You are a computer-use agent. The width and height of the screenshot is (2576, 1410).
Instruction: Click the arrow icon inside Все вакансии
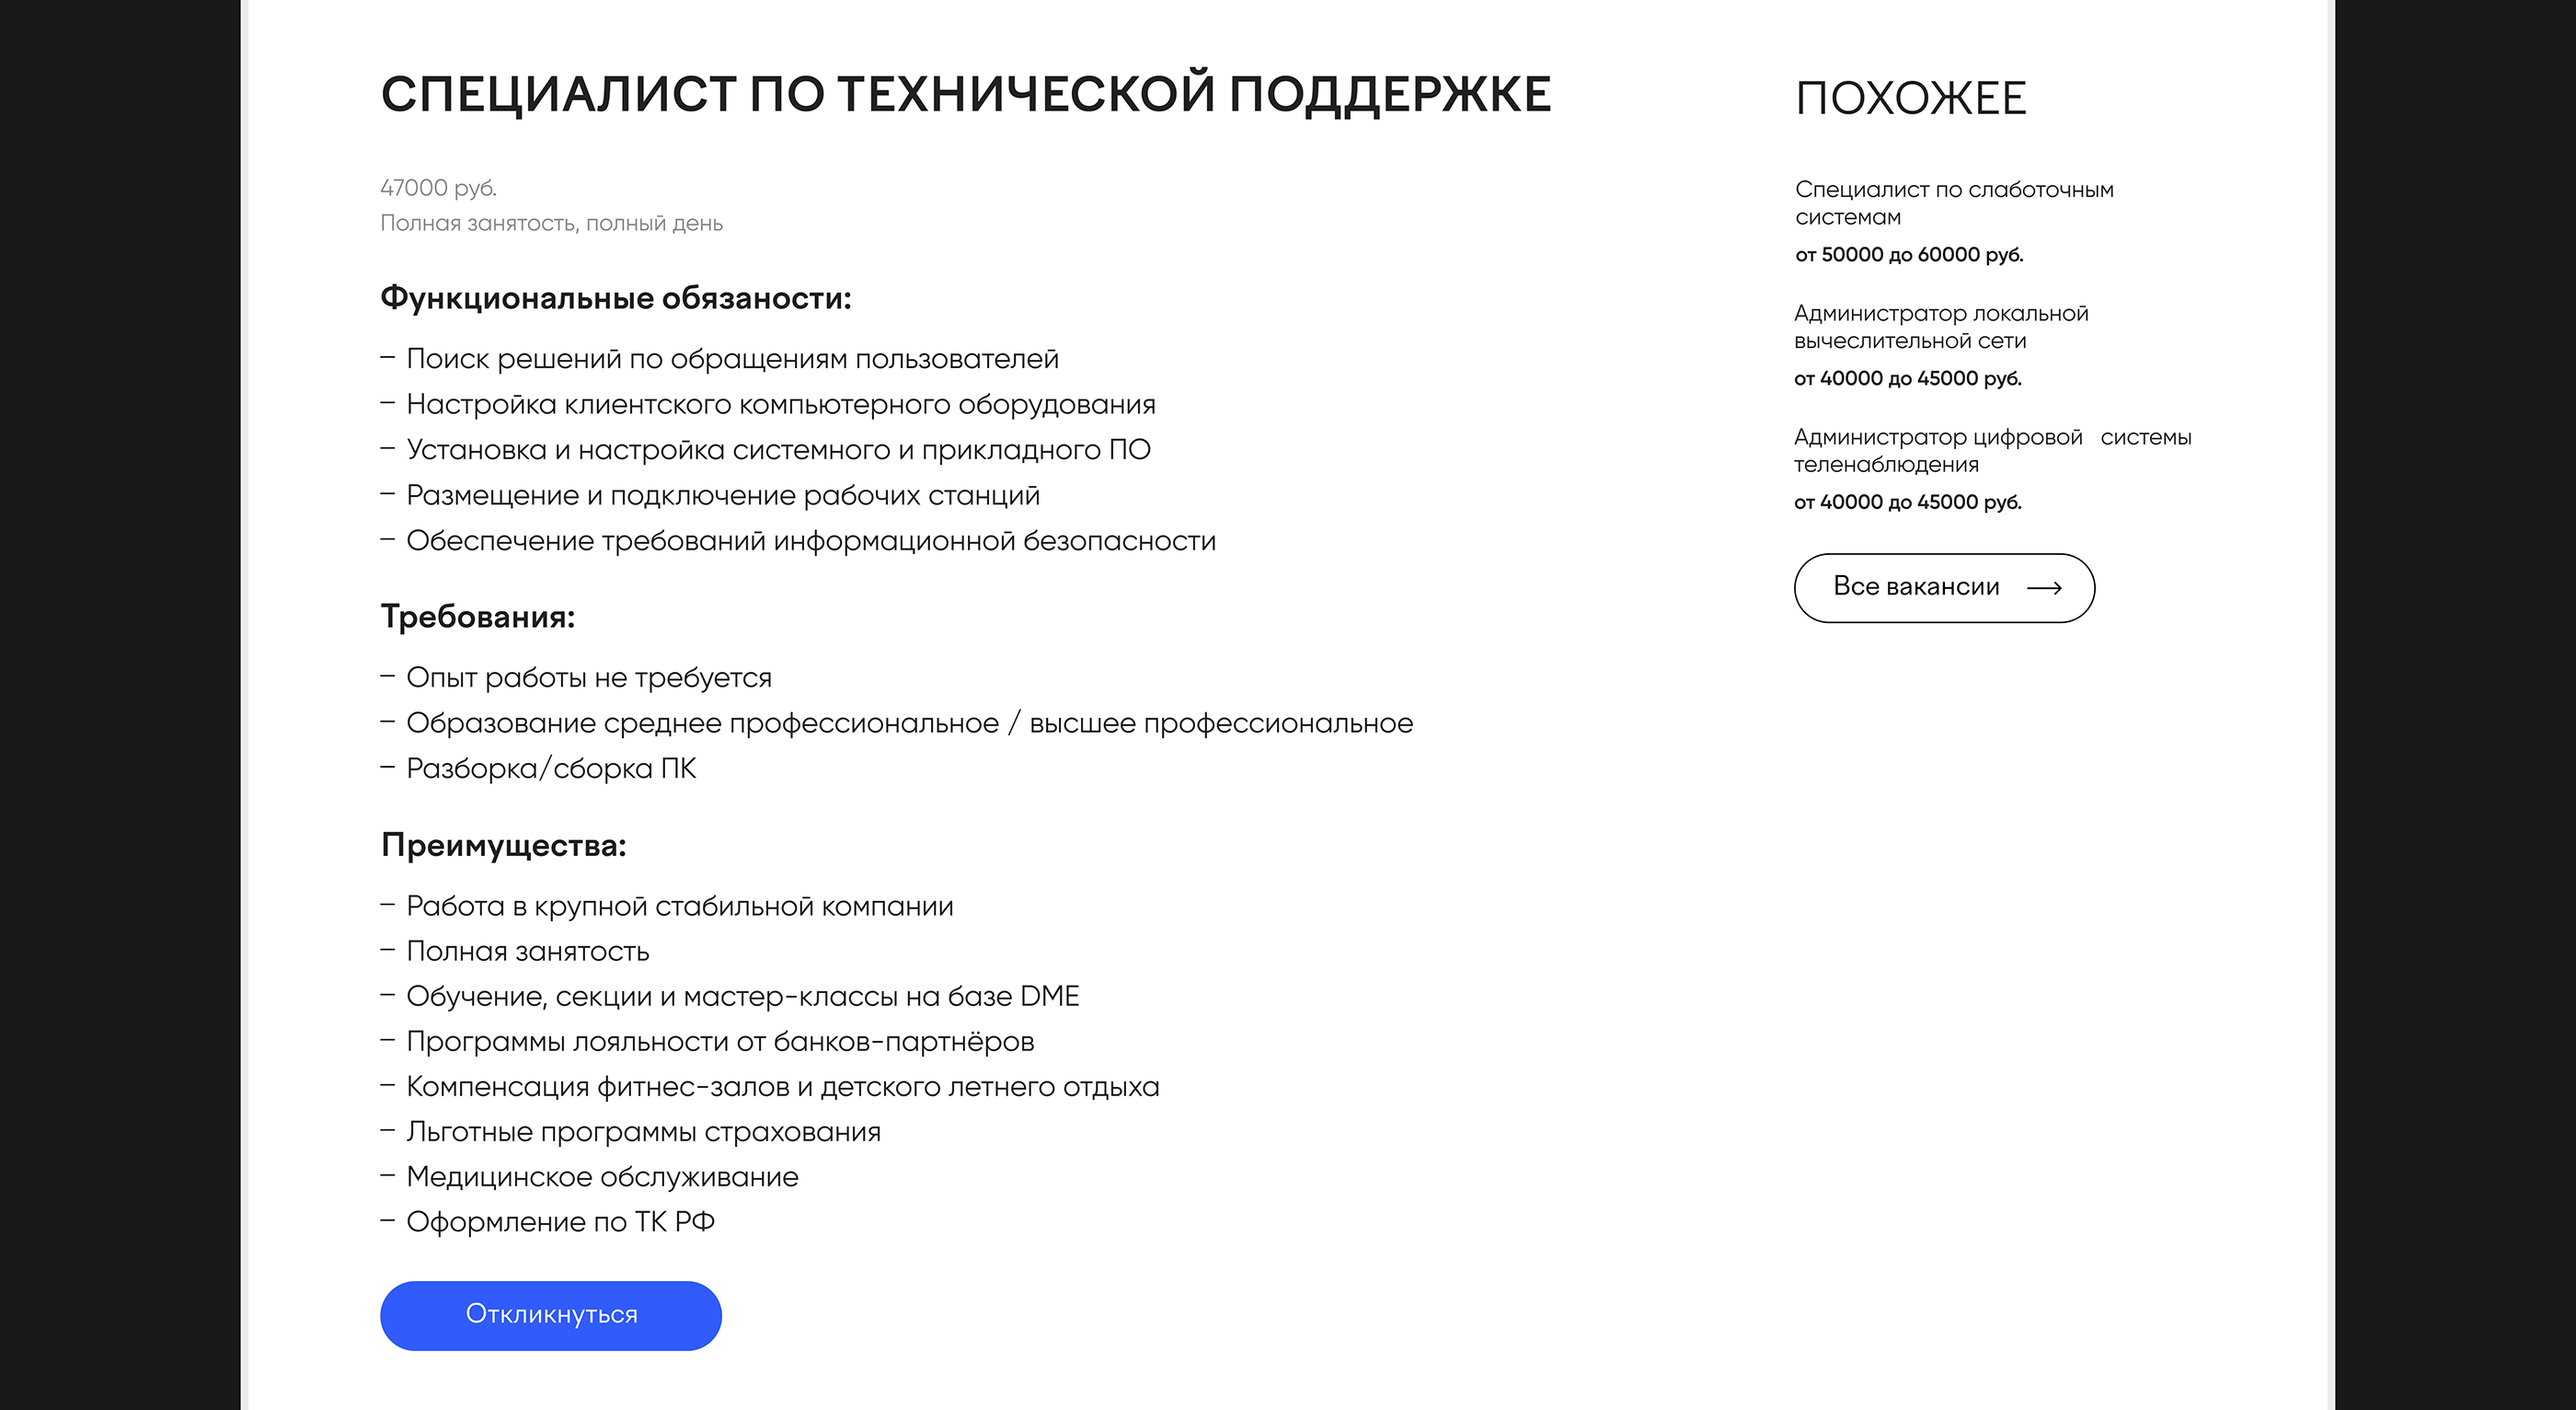tap(2044, 588)
